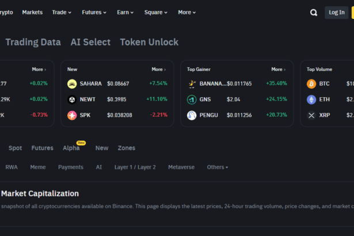Screen dimensions: 354x236
Task: Click the BTC ticker label
Action: pyautogui.click(x=324, y=84)
